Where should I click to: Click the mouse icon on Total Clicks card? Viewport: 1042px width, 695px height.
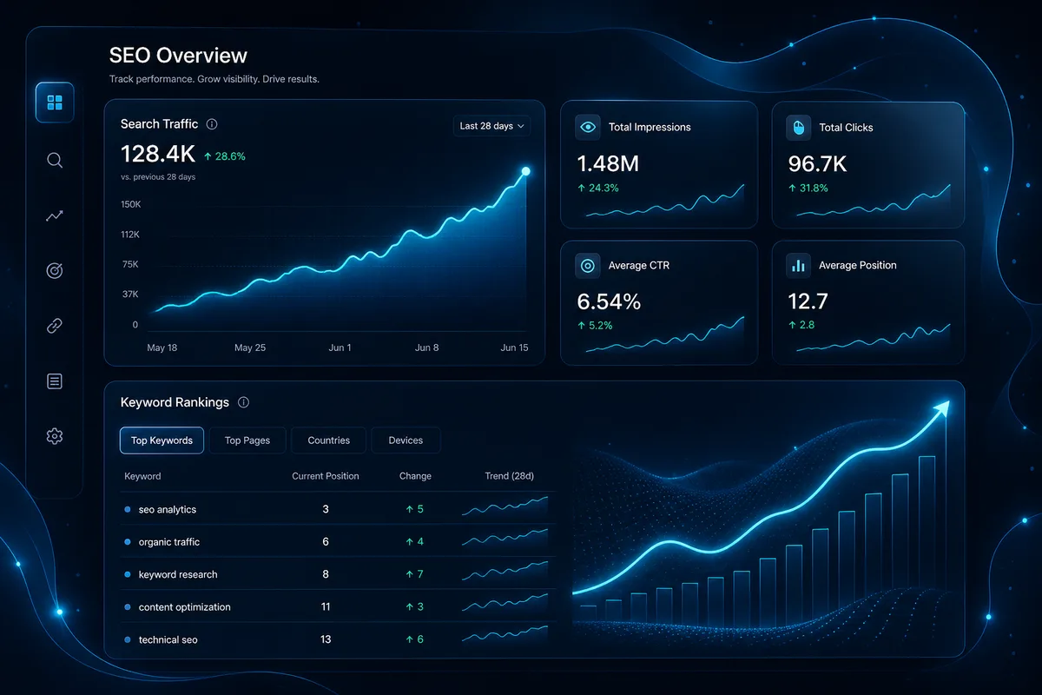(799, 127)
